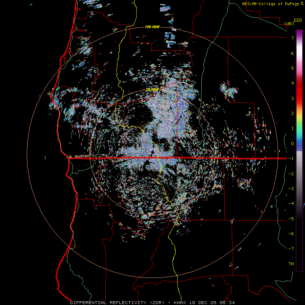Click the scale value 3 label
The height and width of the screenshot is (305, 305).
292,98
